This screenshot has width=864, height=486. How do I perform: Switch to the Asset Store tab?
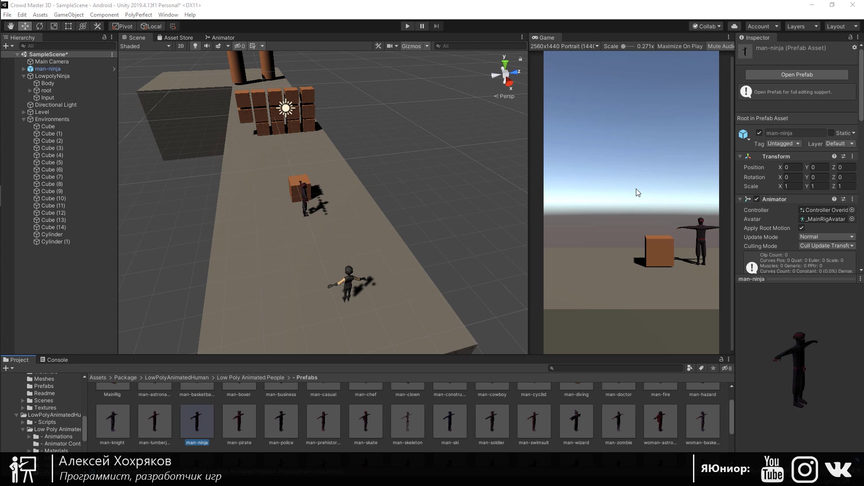175,37
